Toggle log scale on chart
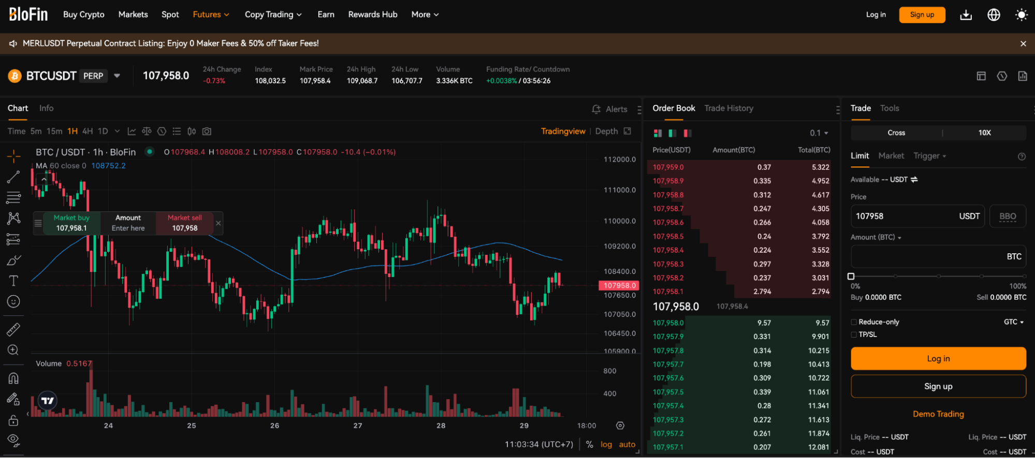This screenshot has width=1035, height=458. (x=606, y=445)
